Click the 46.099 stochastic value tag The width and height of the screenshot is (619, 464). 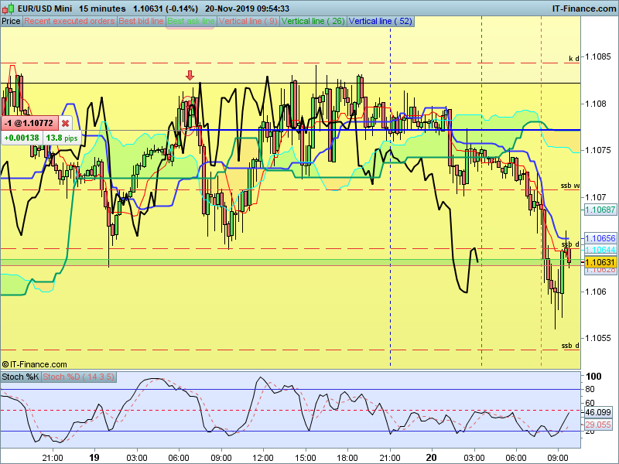coord(597,412)
